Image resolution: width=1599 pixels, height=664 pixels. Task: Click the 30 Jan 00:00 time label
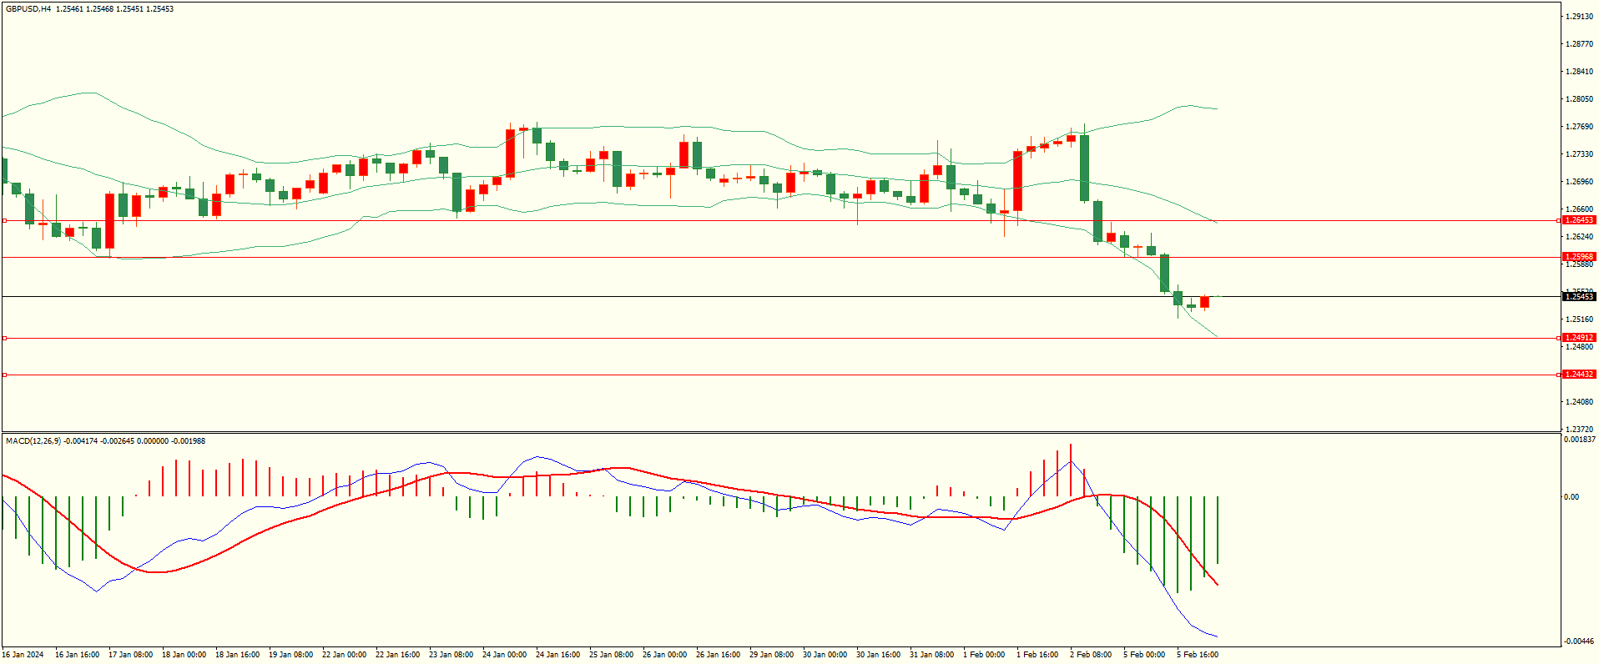pos(825,655)
